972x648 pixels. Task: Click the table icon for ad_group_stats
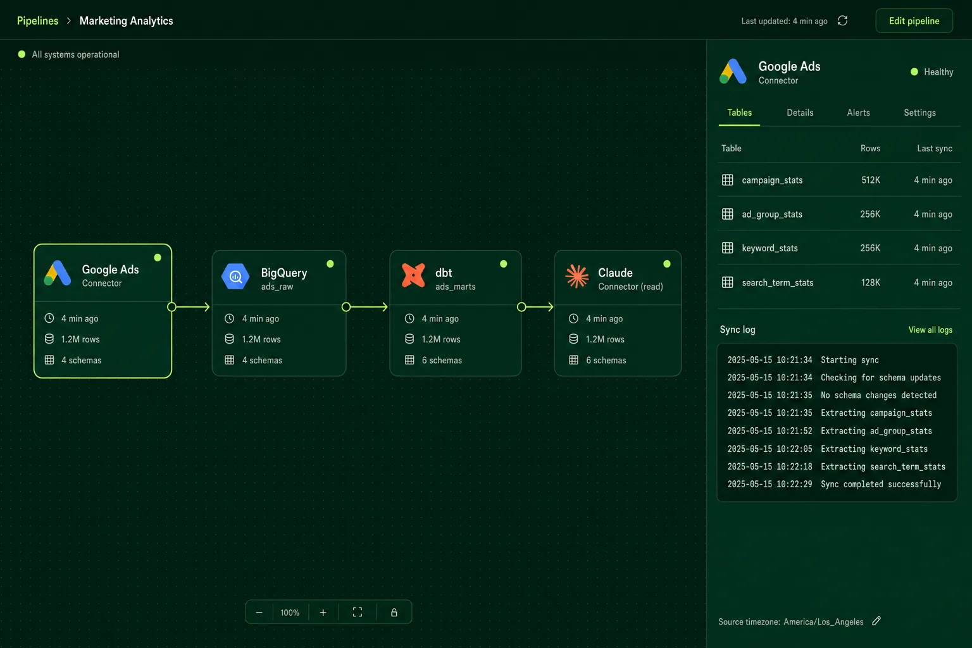click(x=728, y=214)
